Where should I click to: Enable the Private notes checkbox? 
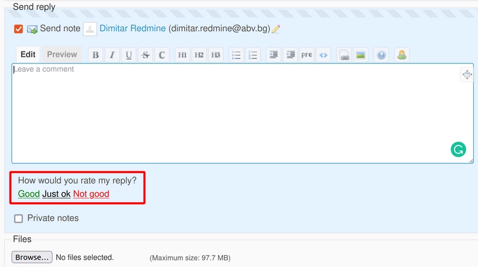click(19, 219)
